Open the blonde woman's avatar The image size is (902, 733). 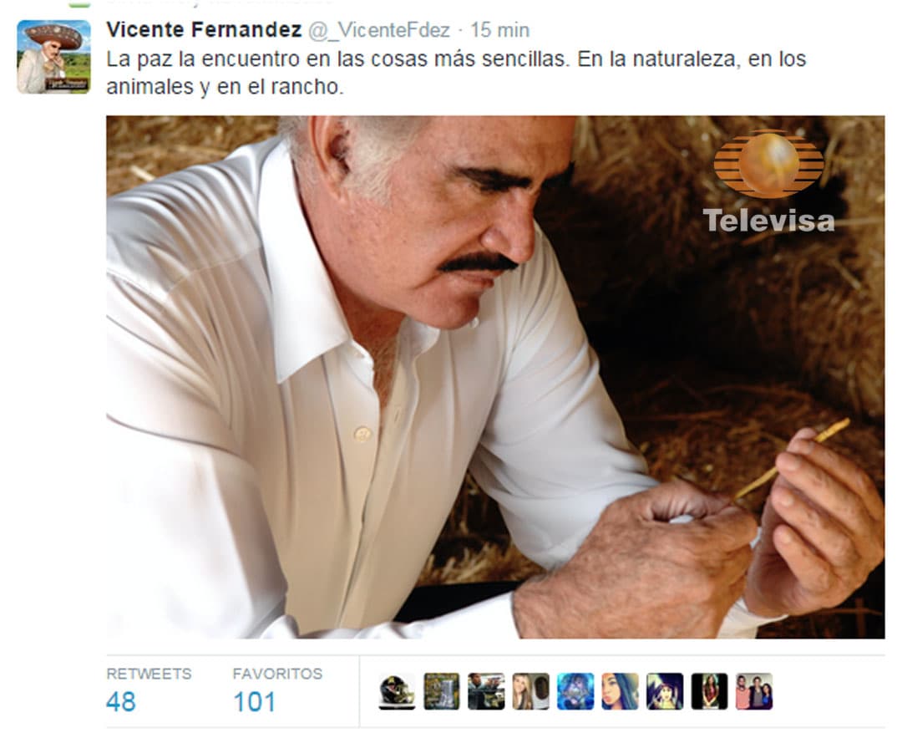(530, 691)
